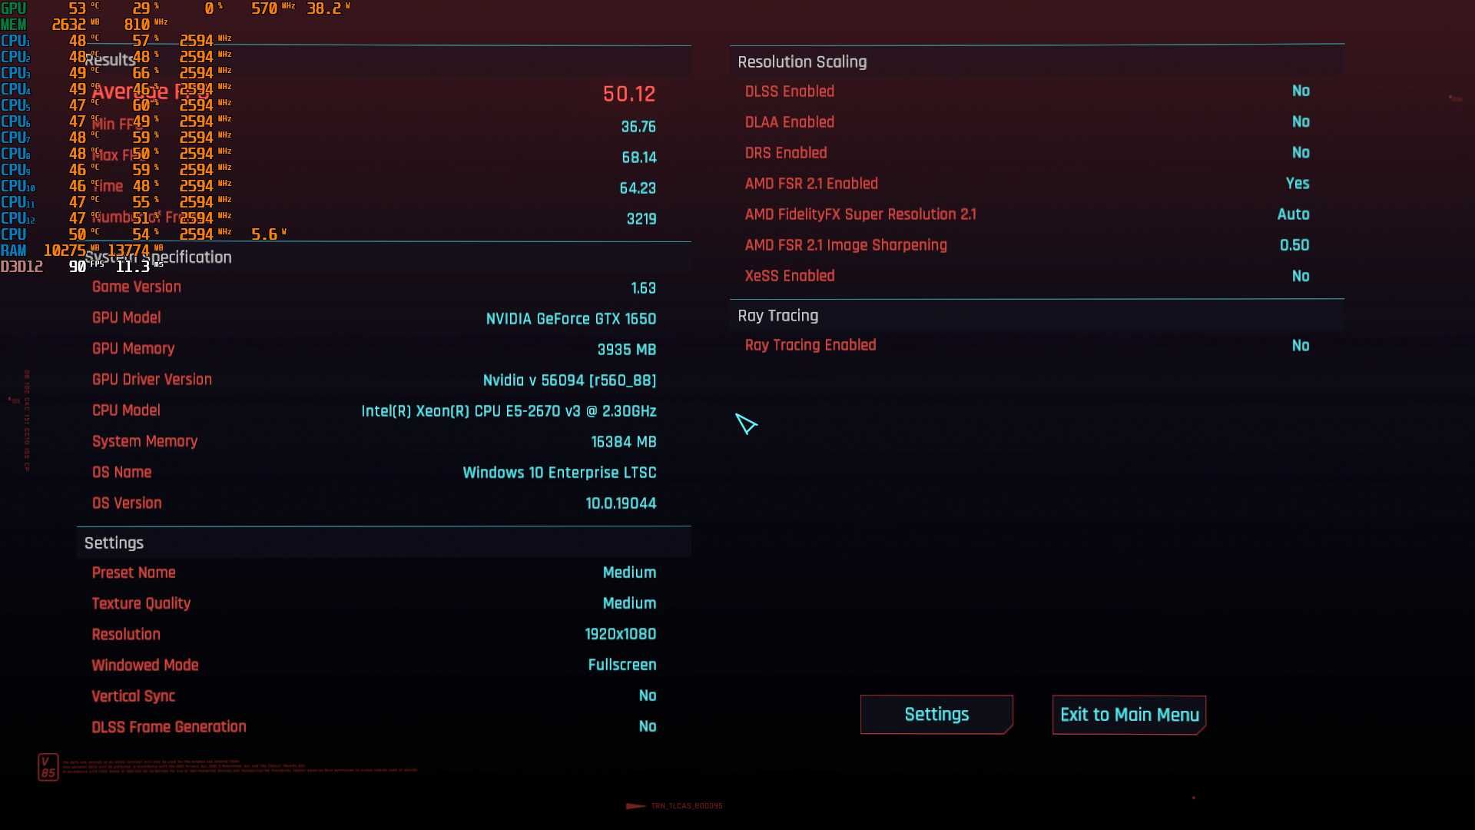The width and height of the screenshot is (1475, 830).
Task: Click the Resolution 1920x1080 value
Action: [x=621, y=634]
